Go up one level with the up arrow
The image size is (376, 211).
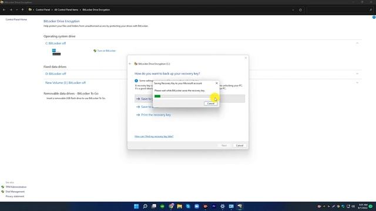(22, 10)
